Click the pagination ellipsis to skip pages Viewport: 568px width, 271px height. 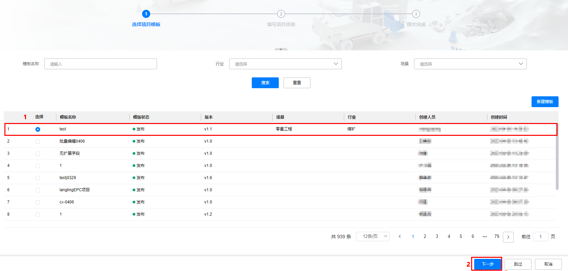click(x=485, y=237)
